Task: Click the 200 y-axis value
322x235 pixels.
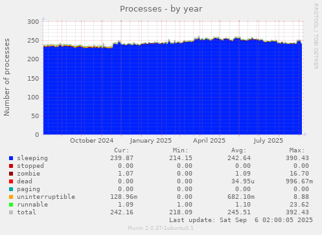Action: (x=33, y=59)
